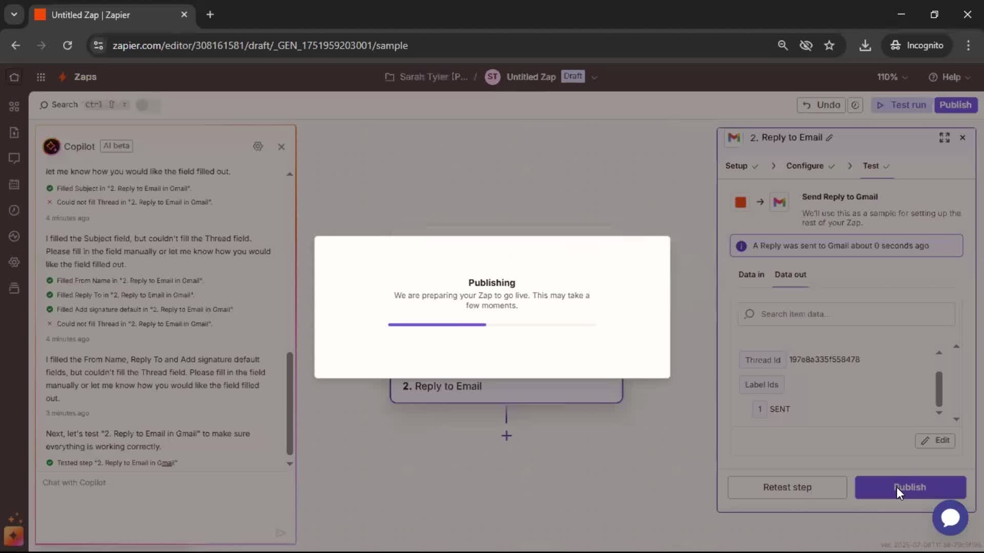Click the Gmail icon in step header
Screen dimensions: 984x553
[734, 138]
